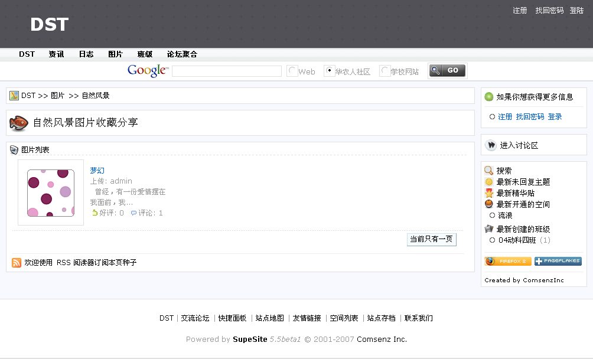Image resolution: width=593 pixels, height=359 pixels.
Task: Open footer 站点地图 link
Action: pyautogui.click(x=270, y=318)
